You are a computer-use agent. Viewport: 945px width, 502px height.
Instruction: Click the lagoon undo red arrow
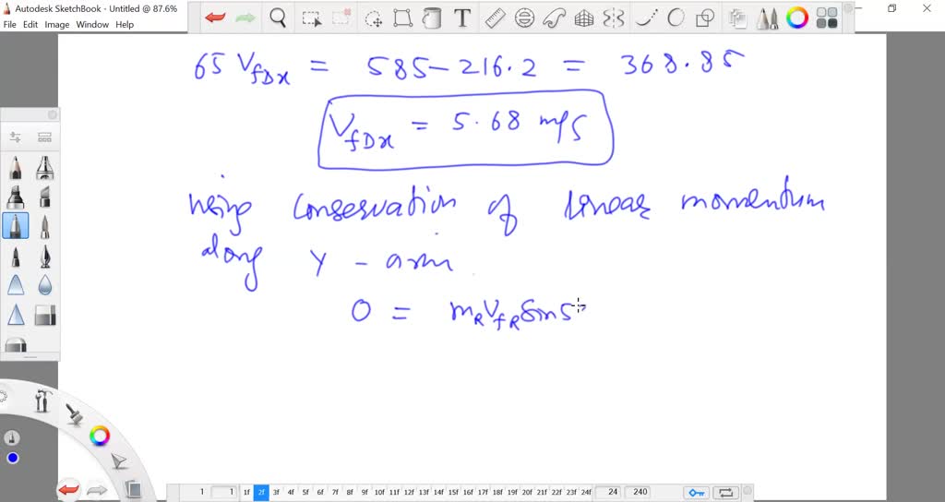(x=68, y=490)
